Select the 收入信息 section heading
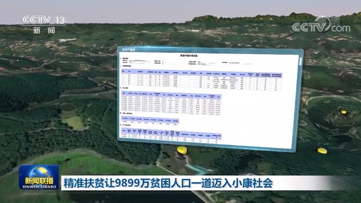 [x=122, y=88]
